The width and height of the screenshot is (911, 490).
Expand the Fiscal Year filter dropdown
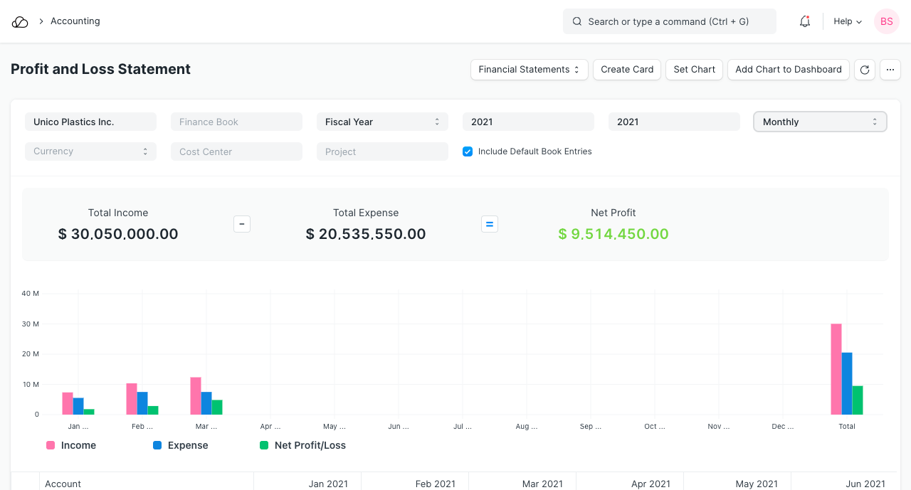click(x=382, y=122)
